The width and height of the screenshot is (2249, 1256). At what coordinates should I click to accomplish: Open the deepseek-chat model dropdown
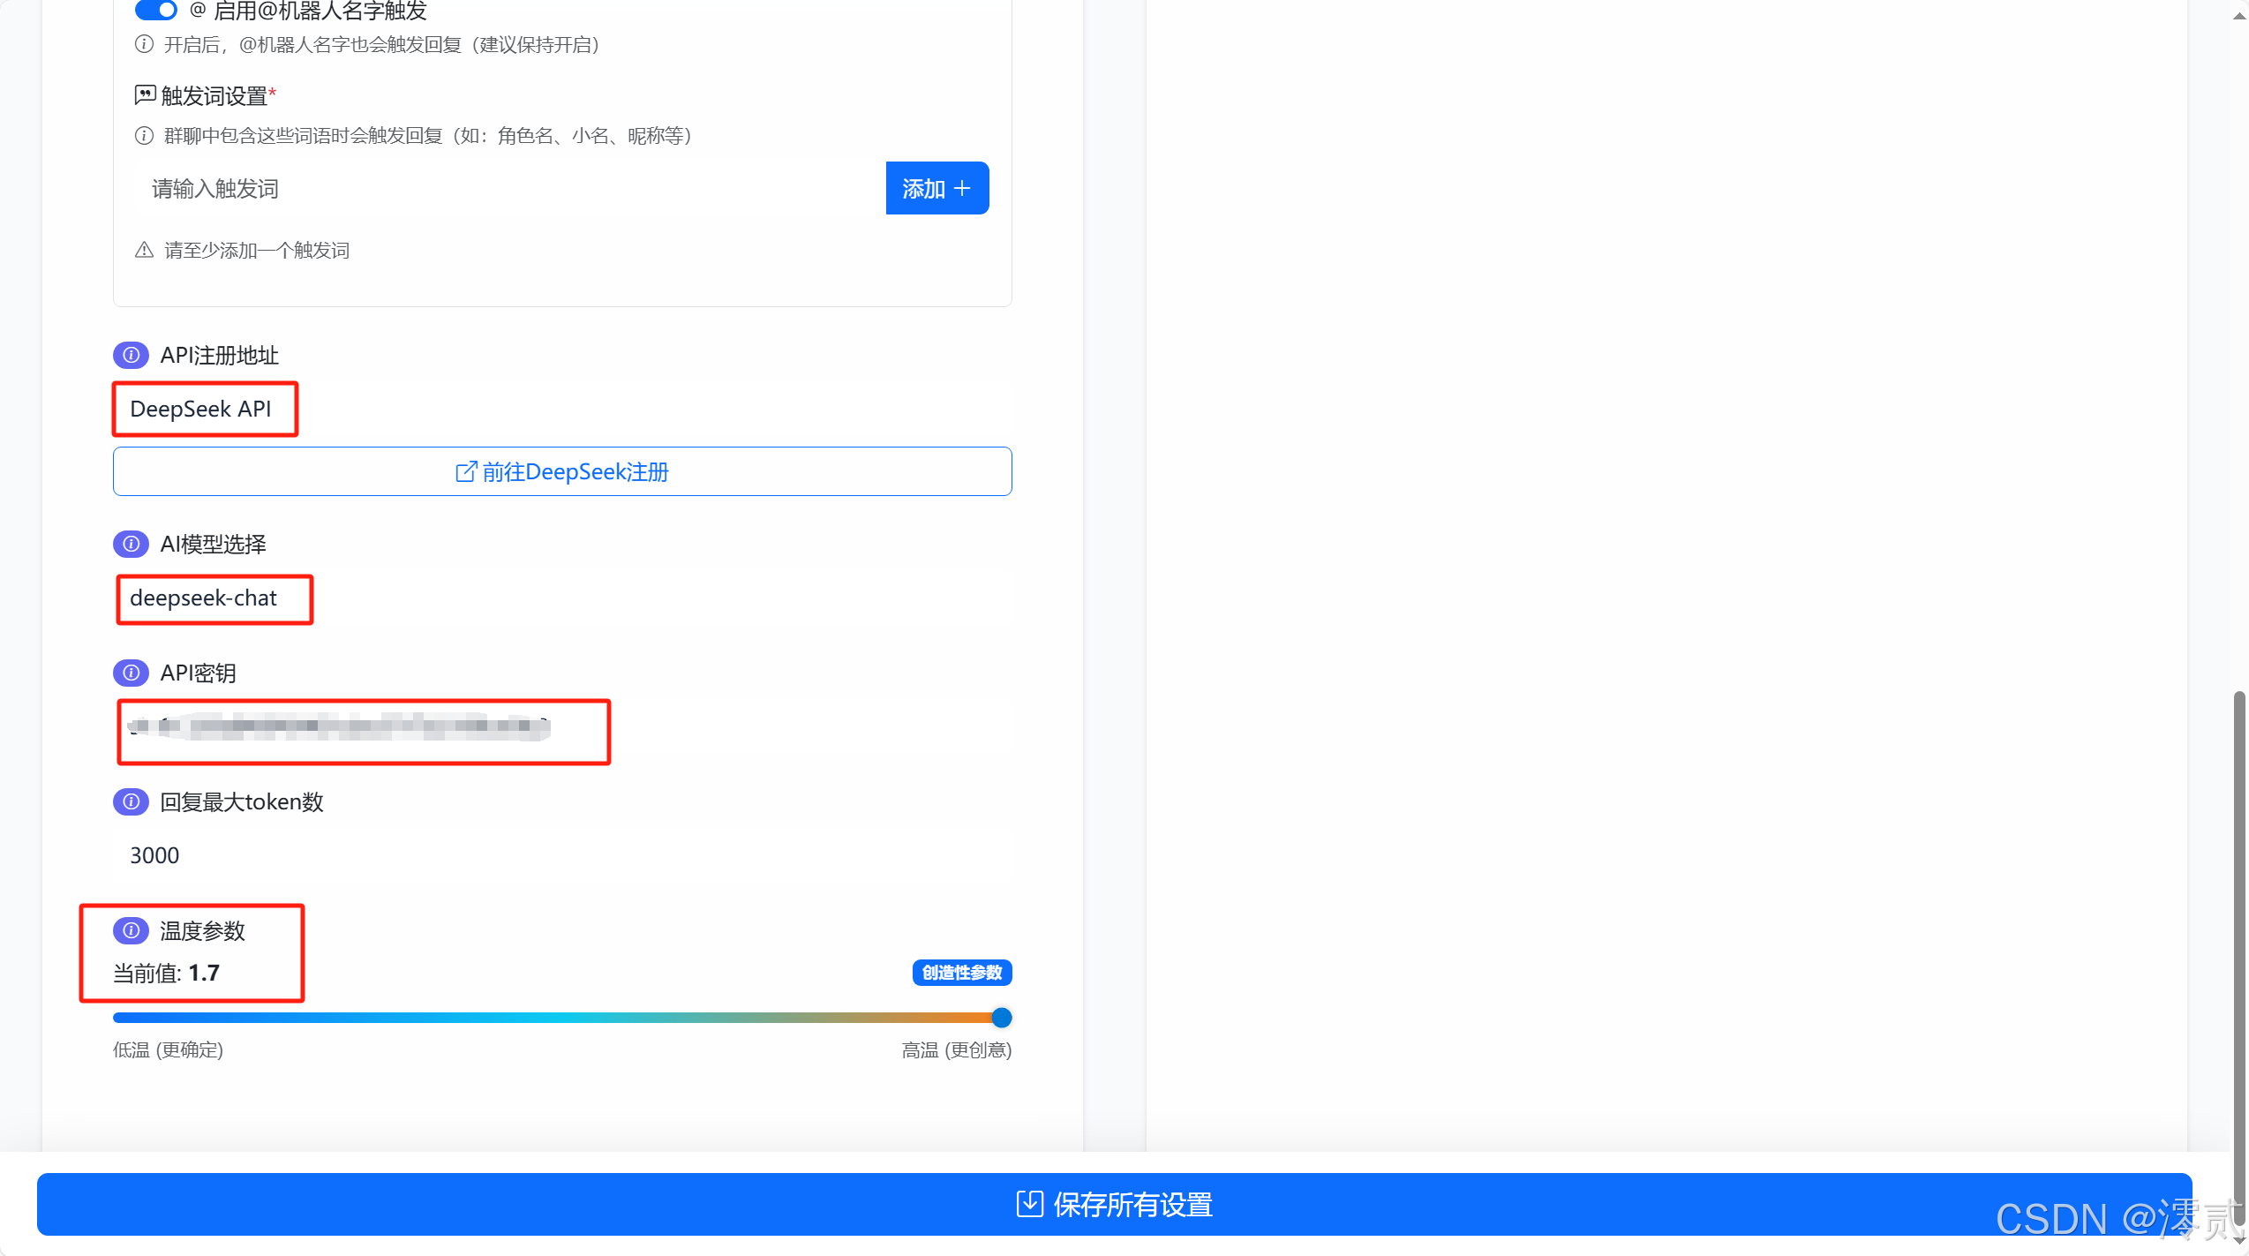coord(561,598)
